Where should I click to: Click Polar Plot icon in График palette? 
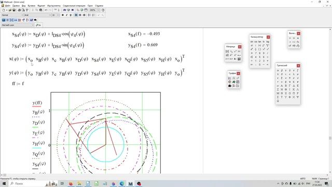(x=230, y=82)
